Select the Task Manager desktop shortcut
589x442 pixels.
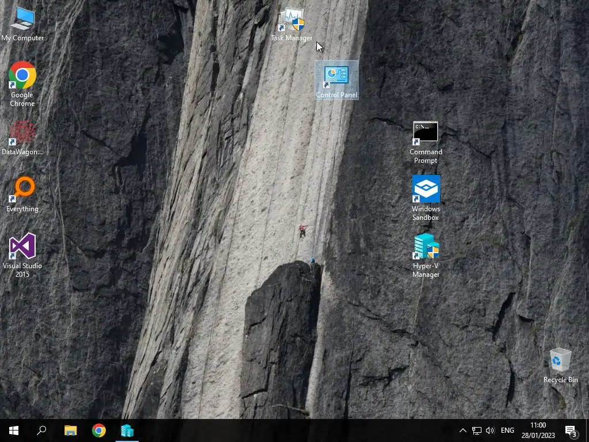point(292,24)
